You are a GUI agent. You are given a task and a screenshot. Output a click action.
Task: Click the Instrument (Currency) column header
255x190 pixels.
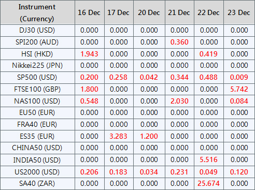(37, 12)
